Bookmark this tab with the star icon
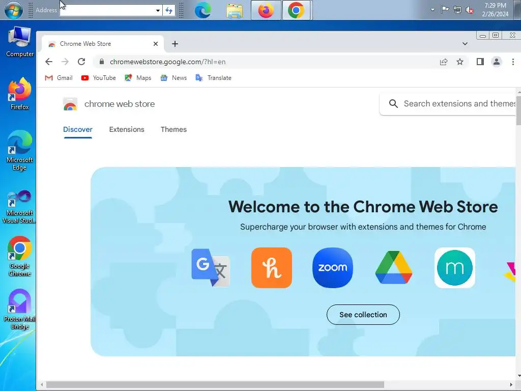 [460, 62]
